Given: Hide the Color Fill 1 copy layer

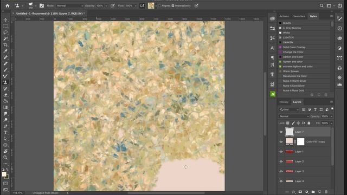Looking at the screenshot, I should point(281,142).
